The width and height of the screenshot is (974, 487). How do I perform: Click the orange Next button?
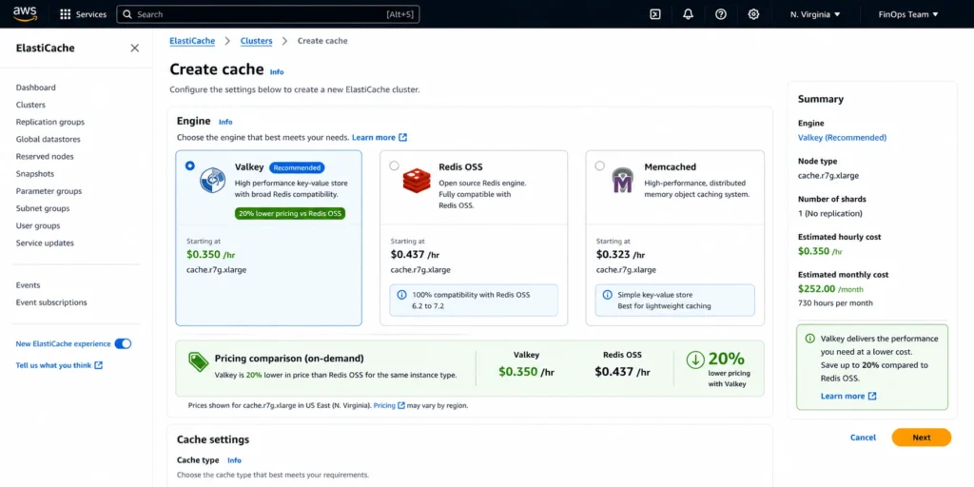921,438
